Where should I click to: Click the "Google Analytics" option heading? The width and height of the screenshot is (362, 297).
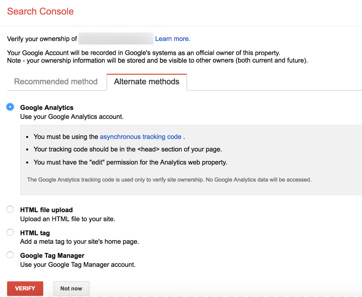pos(47,107)
